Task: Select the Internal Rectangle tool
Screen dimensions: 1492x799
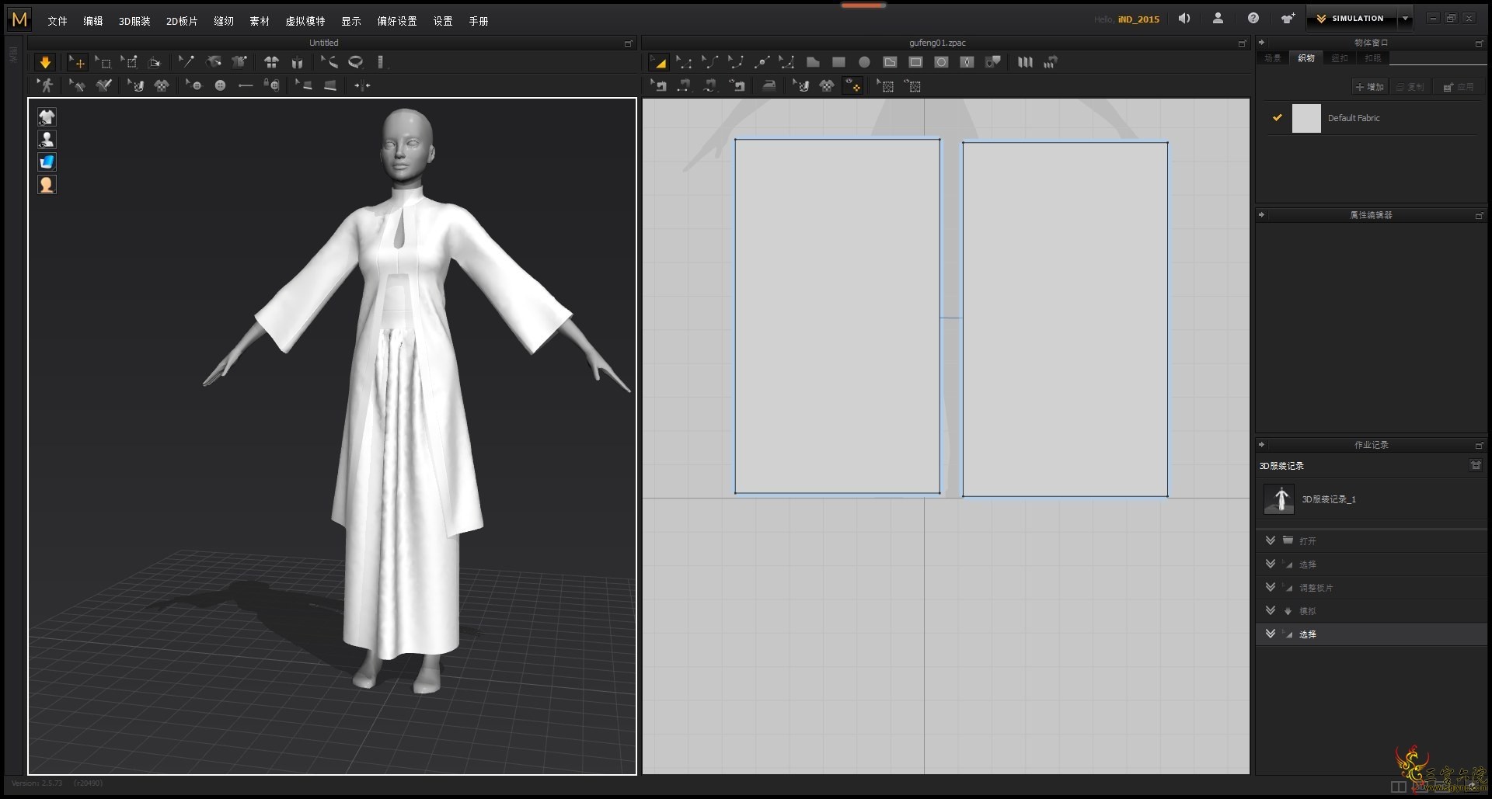Action: click(915, 62)
